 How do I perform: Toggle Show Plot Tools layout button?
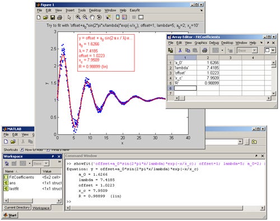pos(141,17)
